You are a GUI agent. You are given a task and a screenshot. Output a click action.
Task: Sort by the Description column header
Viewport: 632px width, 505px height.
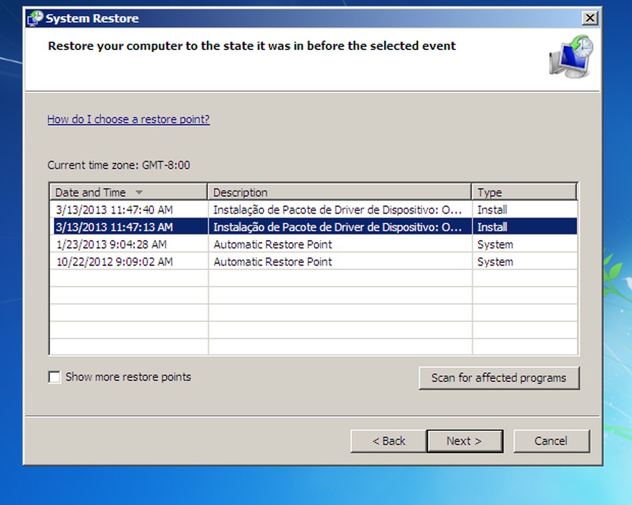coord(339,192)
